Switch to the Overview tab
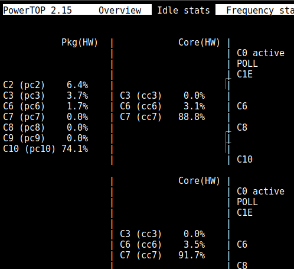Viewport: 294px width, 269px height. pyautogui.click(x=120, y=10)
